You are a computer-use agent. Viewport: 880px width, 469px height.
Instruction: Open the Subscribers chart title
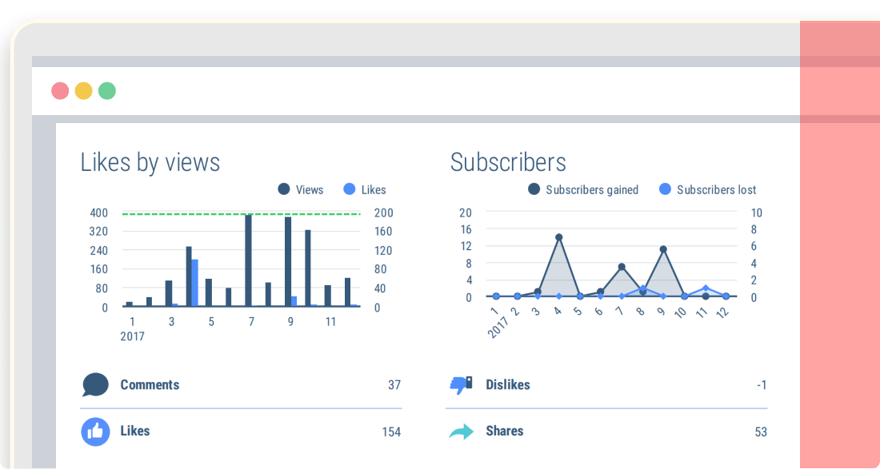(x=508, y=162)
